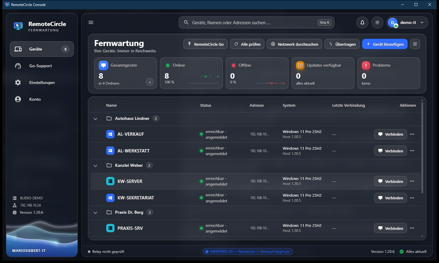Connect to PRAXIS-SRV with Verbinden
The image size is (439, 263).
pos(391,228)
